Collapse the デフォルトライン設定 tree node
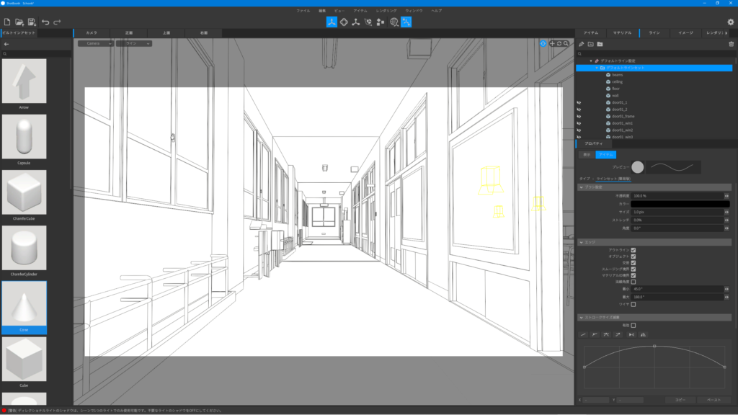This screenshot has height=415, width=738. click(x=591, y=61)
